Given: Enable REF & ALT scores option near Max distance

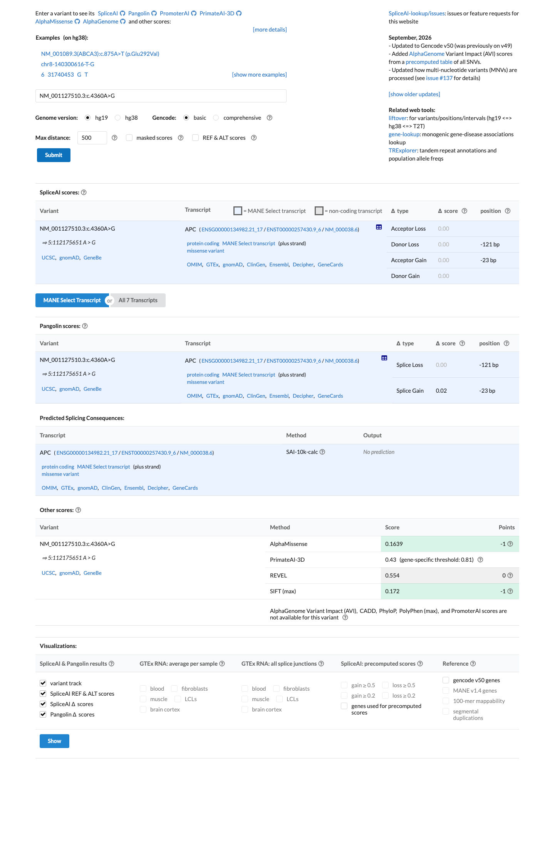Looking at the screenshot, I should point(196,138).
